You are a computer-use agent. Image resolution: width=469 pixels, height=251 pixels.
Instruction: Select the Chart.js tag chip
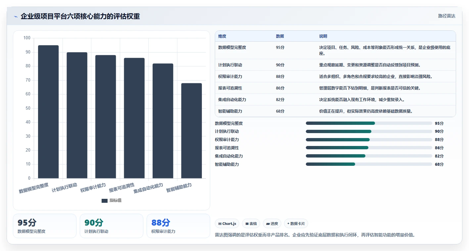click(x=227, y=224)
